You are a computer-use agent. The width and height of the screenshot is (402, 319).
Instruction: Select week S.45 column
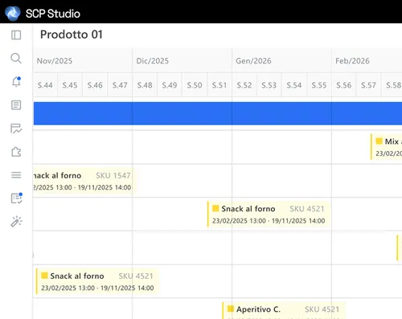(x=70, y=85)
